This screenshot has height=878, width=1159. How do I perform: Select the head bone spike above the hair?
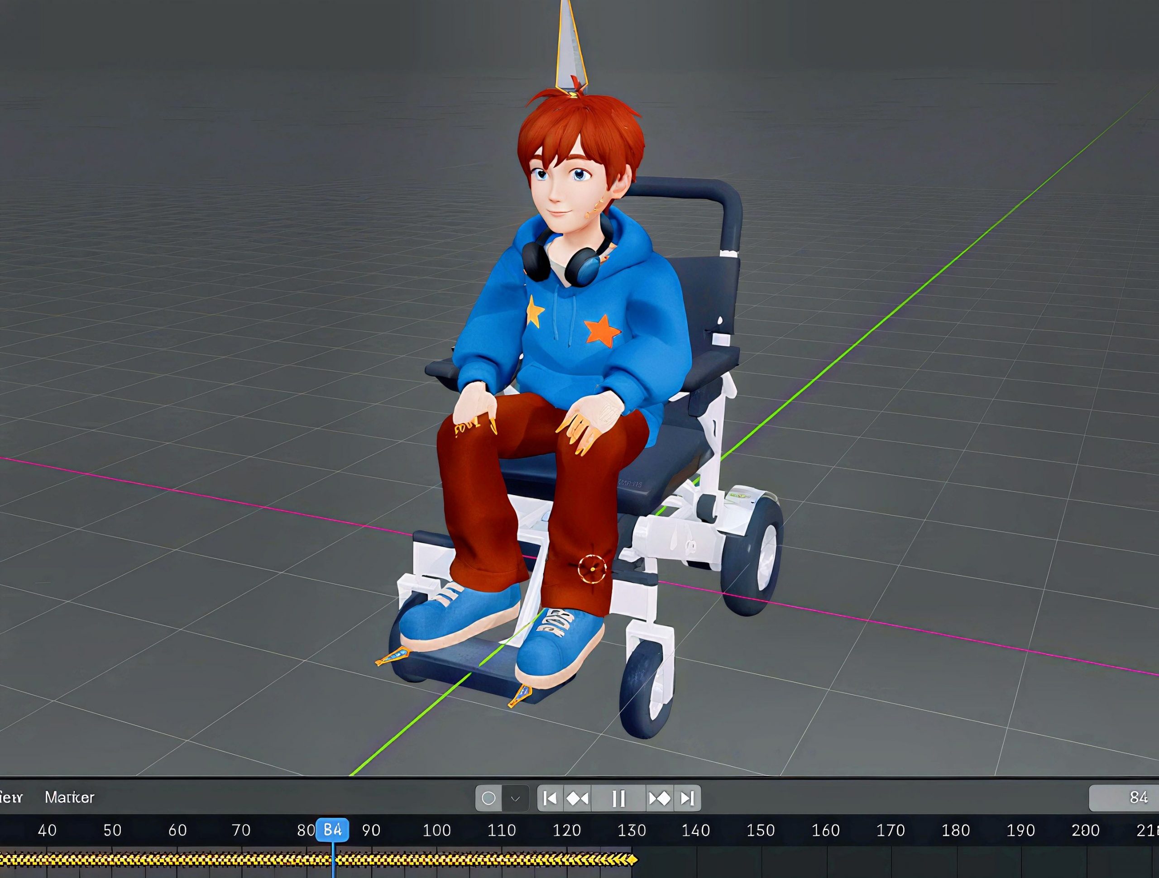(570, 47)
